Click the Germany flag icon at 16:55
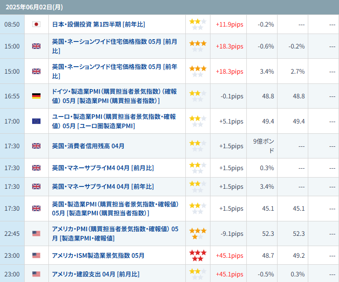This screenshot has width=339, height=282. pos(36,96)
